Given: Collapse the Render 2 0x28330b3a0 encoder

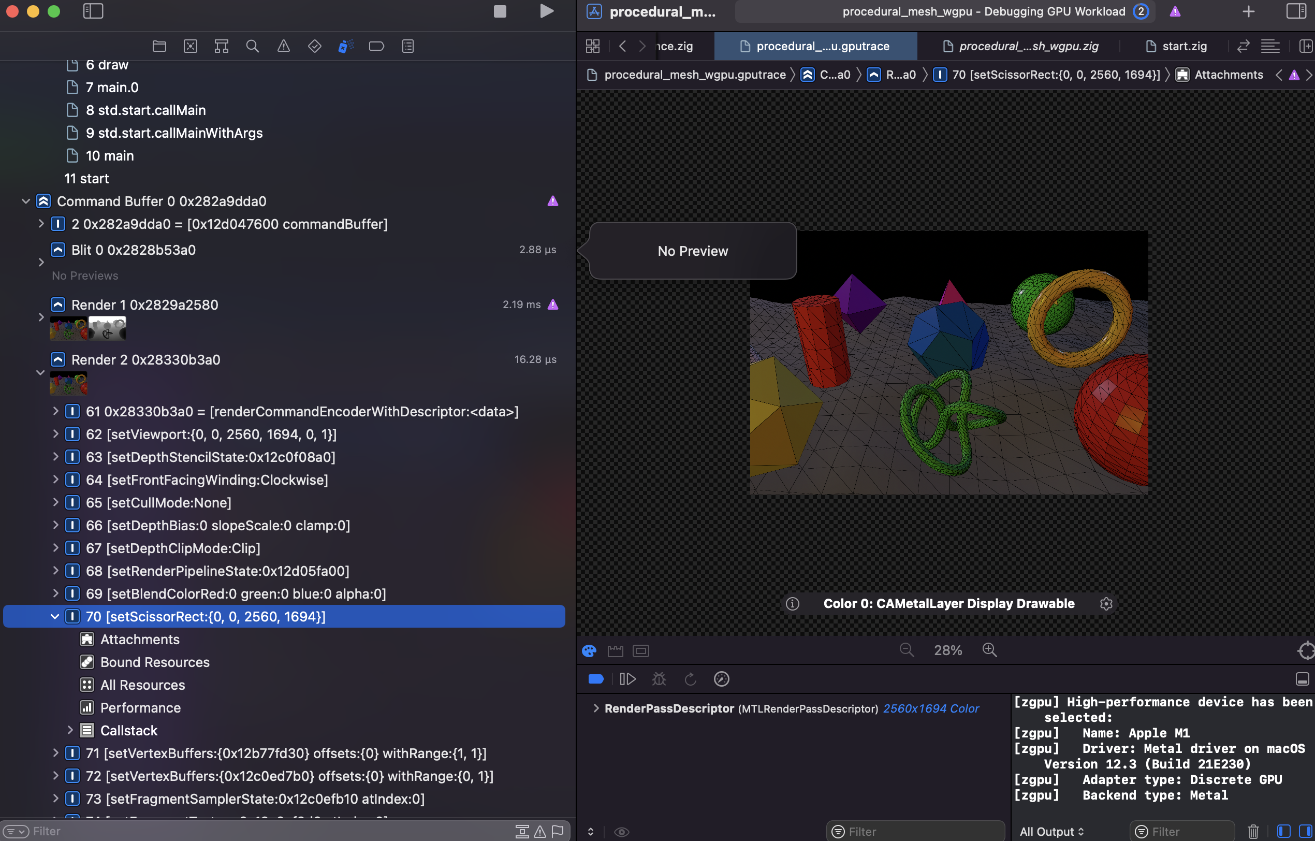Looking at the screenshot, I should [40, 372].
